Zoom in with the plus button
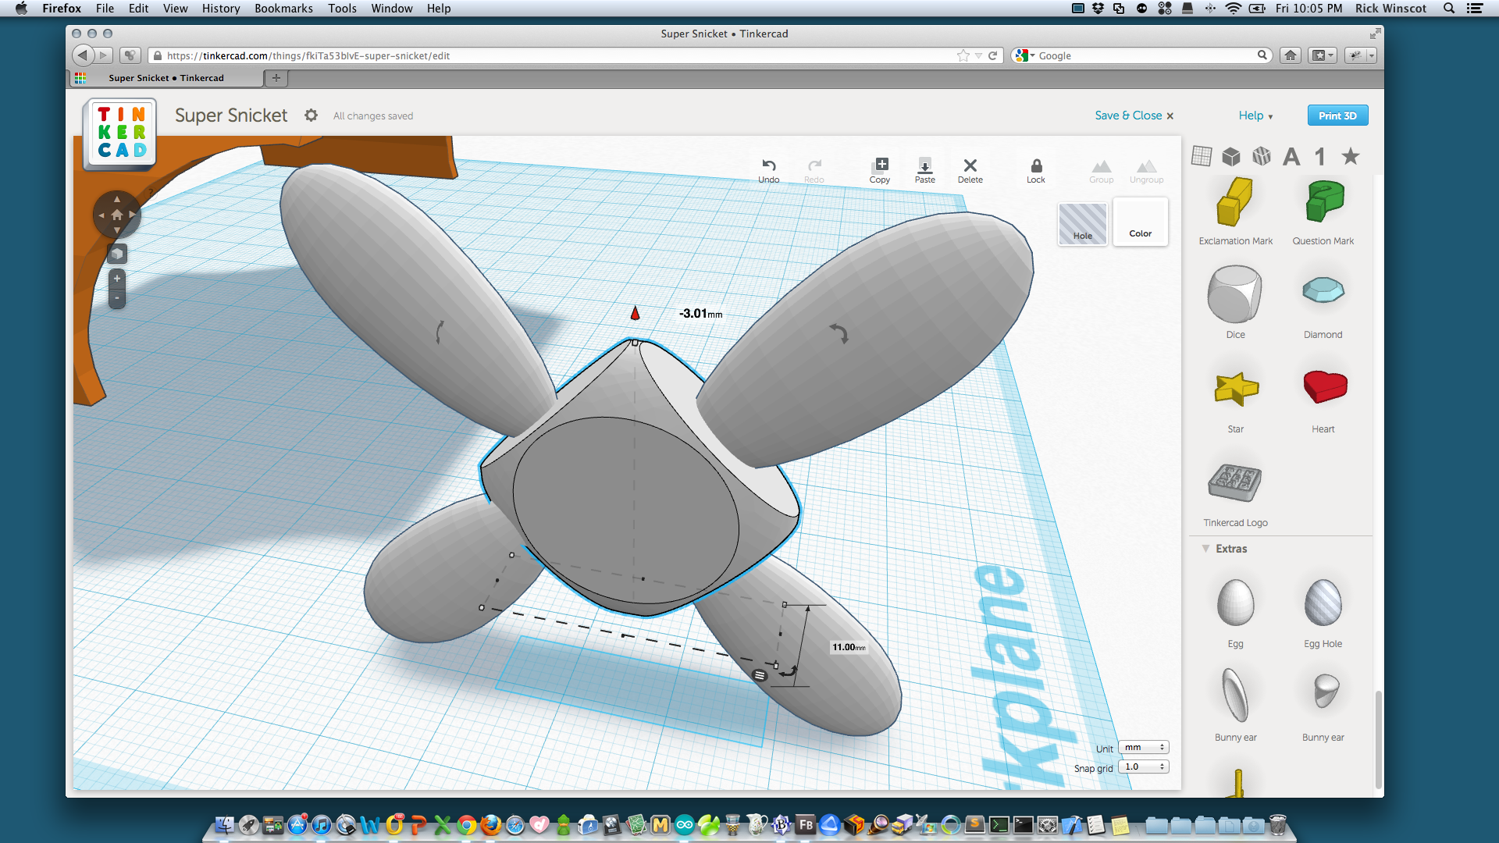1499x843 pixels. [x=117, y=279]
